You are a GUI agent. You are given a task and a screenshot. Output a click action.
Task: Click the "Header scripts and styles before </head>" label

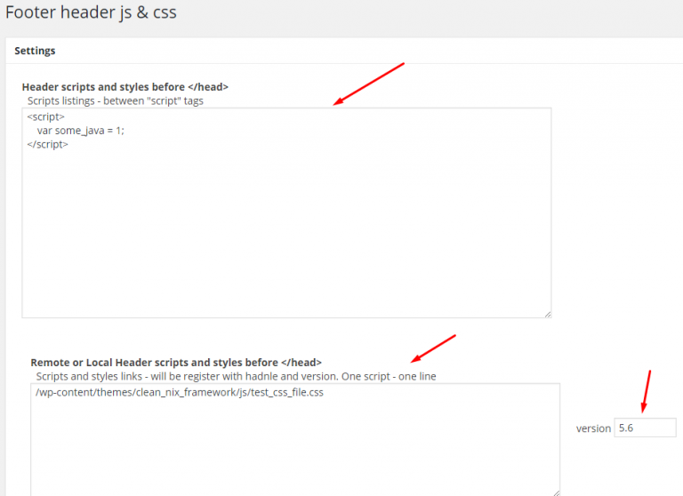pos(125,86)
